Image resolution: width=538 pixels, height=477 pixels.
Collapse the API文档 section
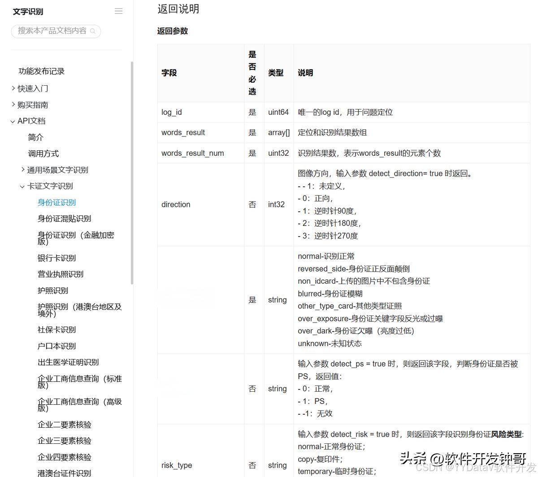[13, 121]
